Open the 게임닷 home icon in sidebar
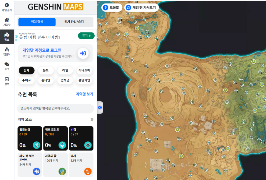This screenshot has height=180, width=266. click(x=7, y=22)
